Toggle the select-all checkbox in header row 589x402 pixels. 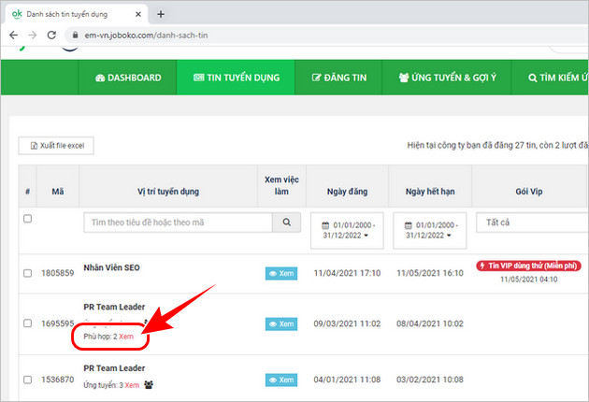pyautogui.click(x=27, y=218)
